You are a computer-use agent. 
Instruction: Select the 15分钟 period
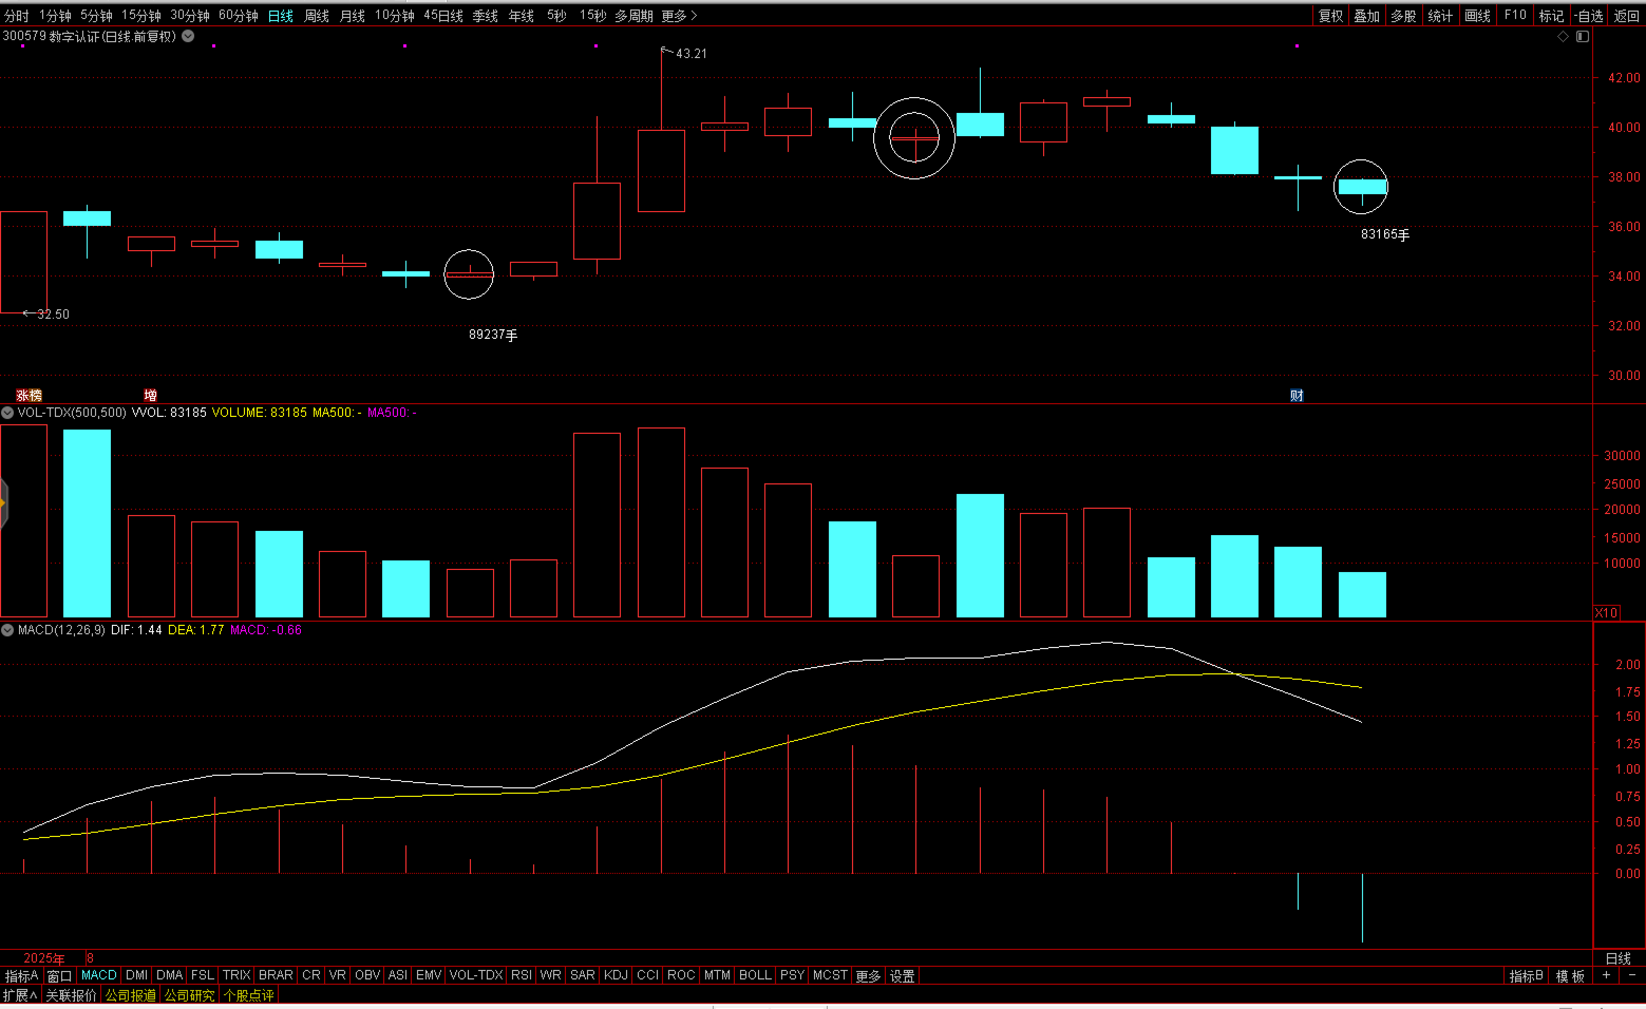[x=141, y=15]
